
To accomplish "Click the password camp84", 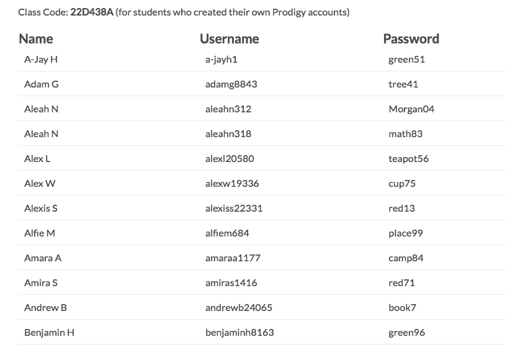I will pyautogui.click(x=406, y=258).
